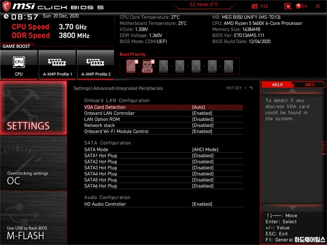The height and width of the screenshot is (245, 327).
Task: Click the sixth boot priority slot
Action: (212, 66)
